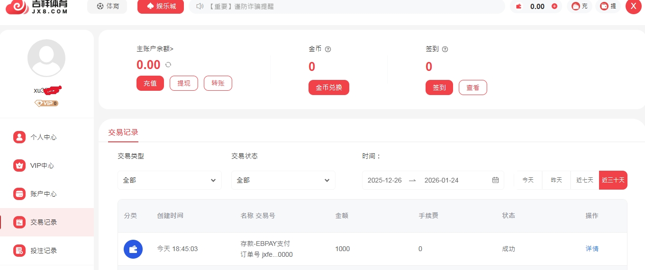Click the refresh icon beside main balance
This screenshot has height=270, width=645.
coord(168,65)
